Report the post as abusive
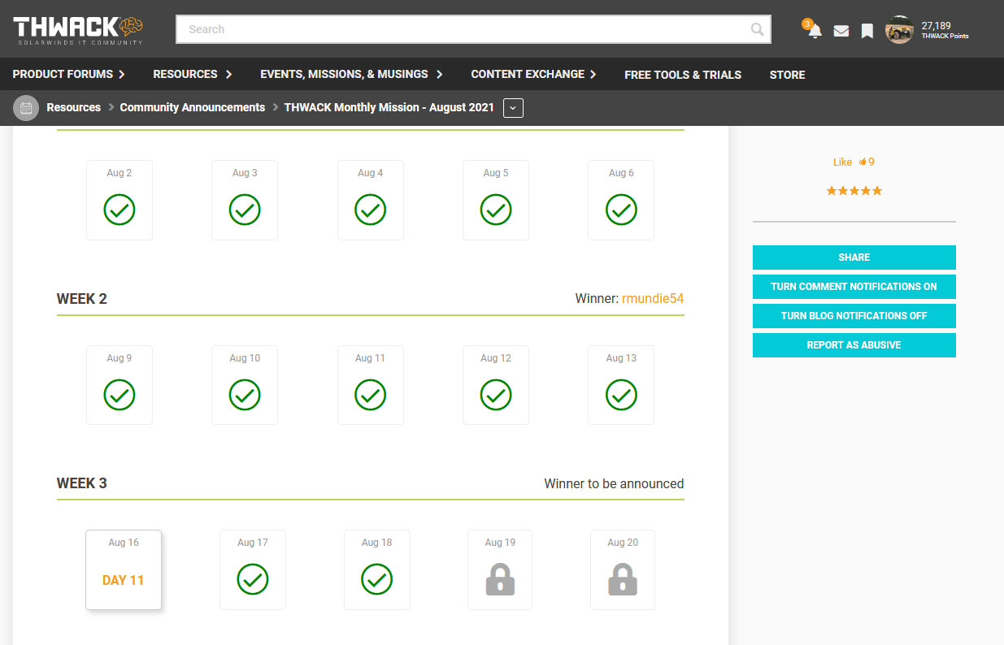This screenshot has width=1004, height=645. [854, 345]
